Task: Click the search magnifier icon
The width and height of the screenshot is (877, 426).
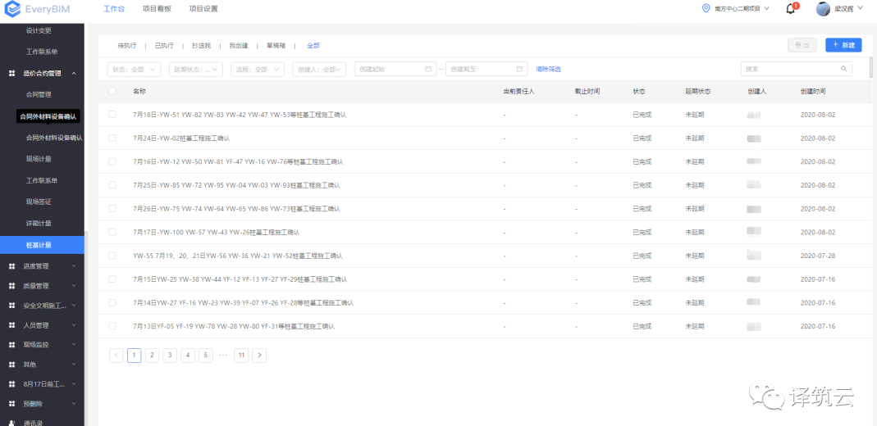Action: [843, 69]
